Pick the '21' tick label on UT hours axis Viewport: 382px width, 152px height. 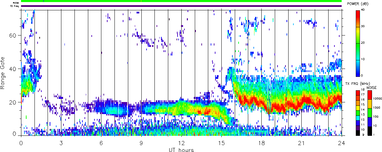302,143
